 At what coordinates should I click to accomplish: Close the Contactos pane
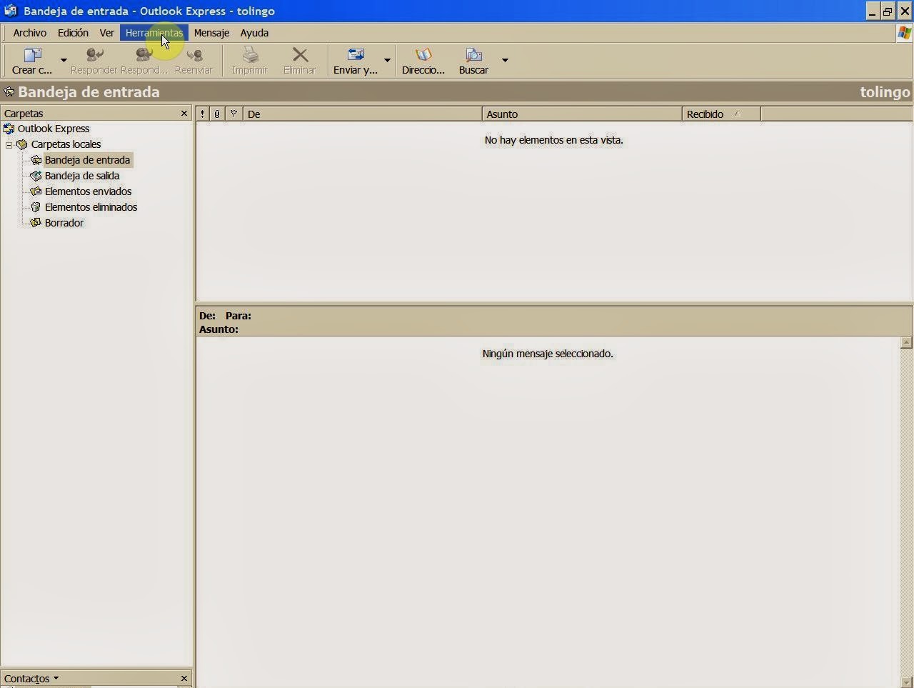coord(184,679)
